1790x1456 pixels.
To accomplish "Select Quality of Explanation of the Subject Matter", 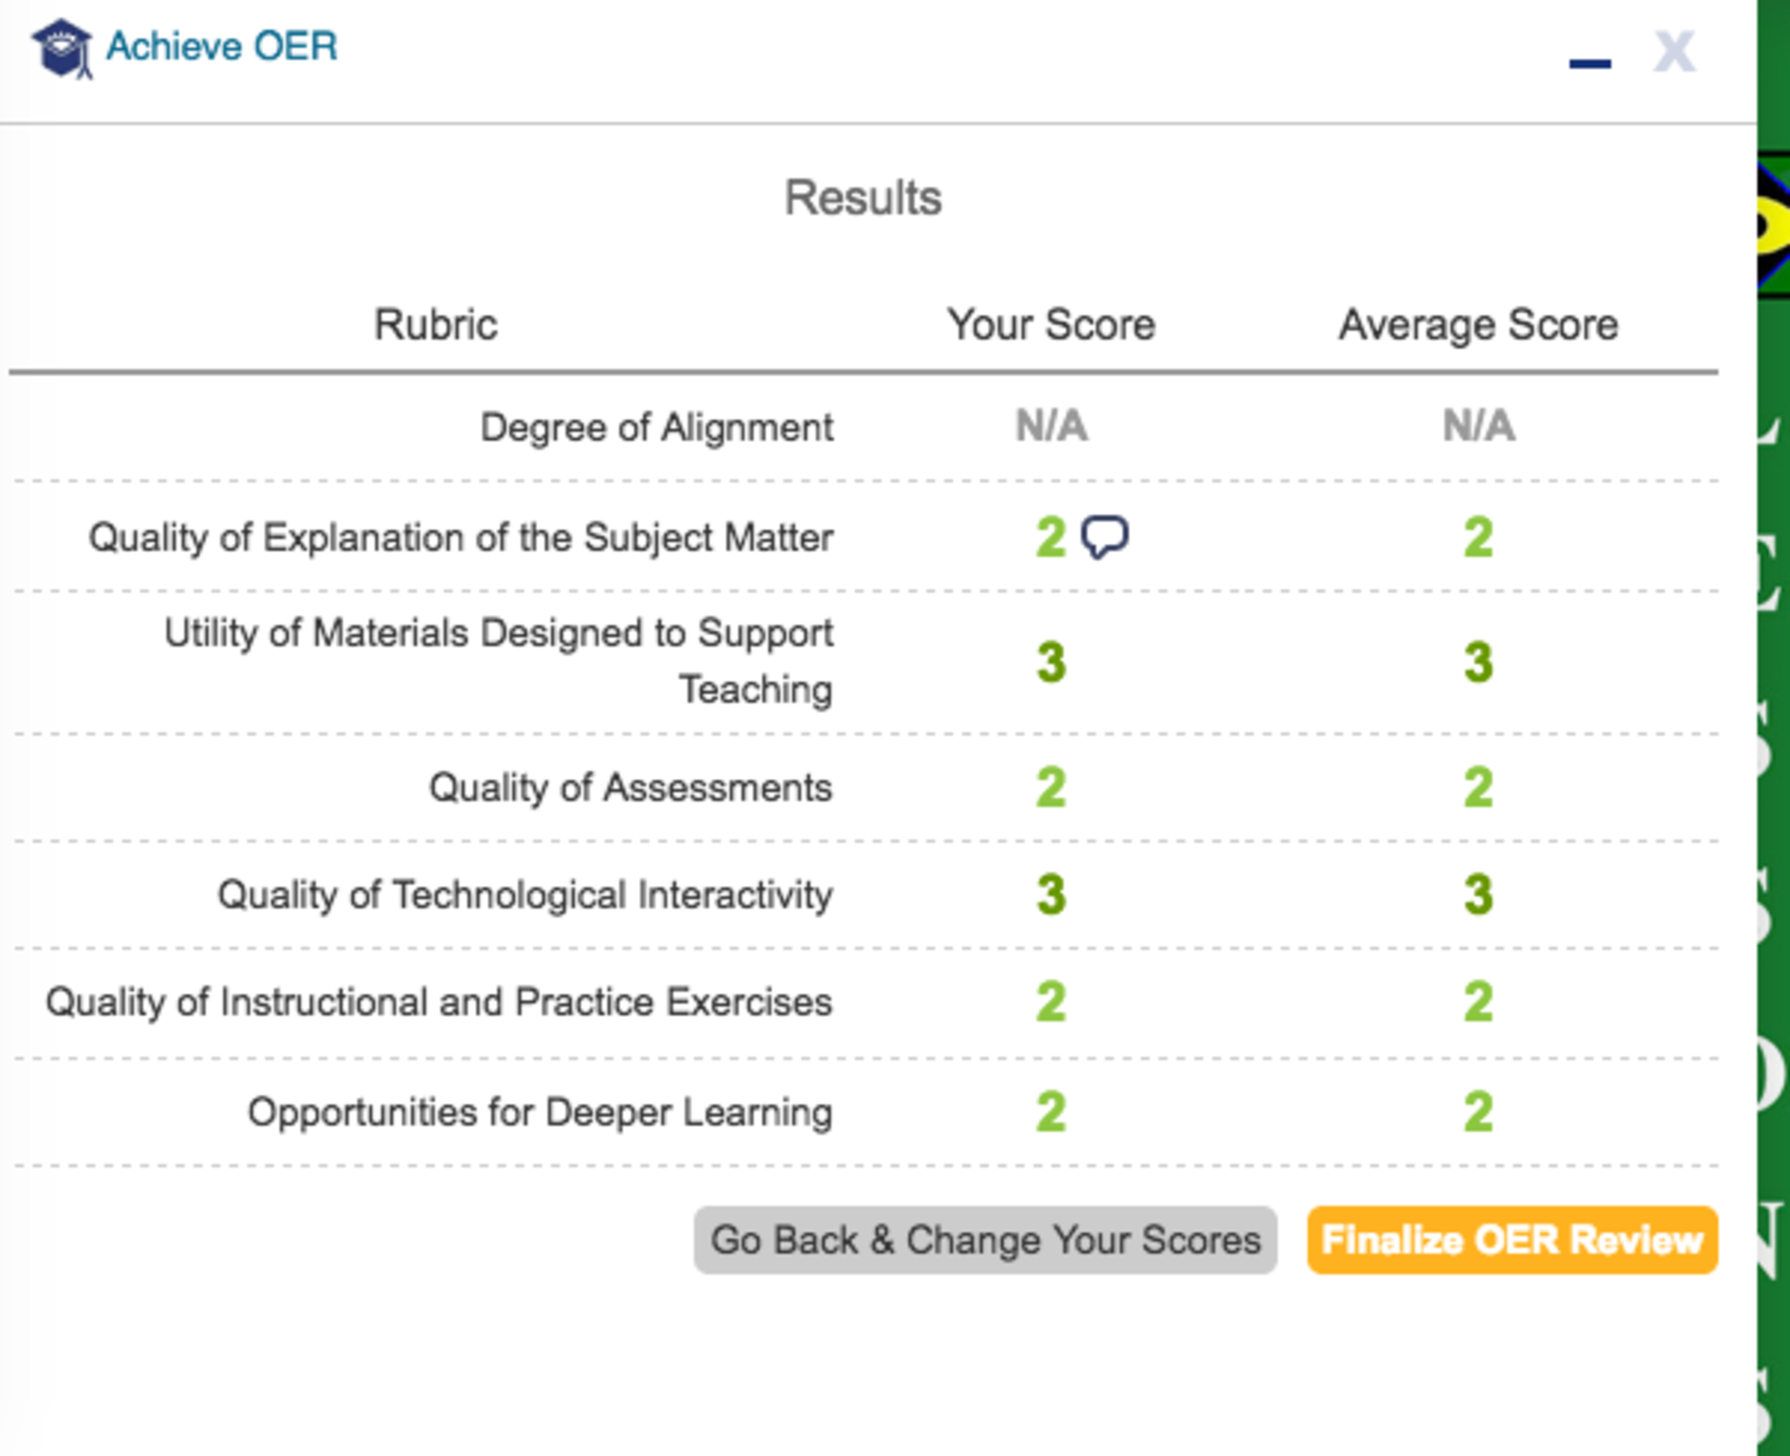I will click(x=461, y=537).
